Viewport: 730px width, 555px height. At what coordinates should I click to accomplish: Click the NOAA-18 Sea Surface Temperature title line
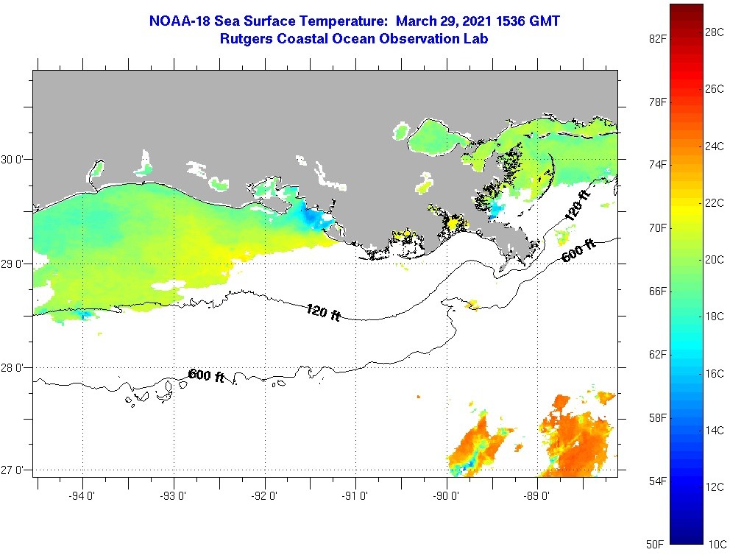[354, 21]
